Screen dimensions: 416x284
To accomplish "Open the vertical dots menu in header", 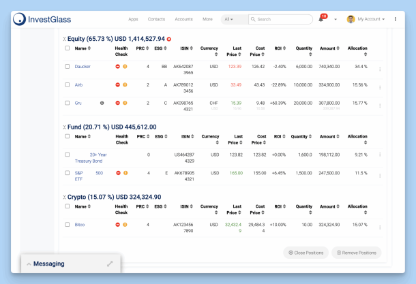I will tap(395, 19).
